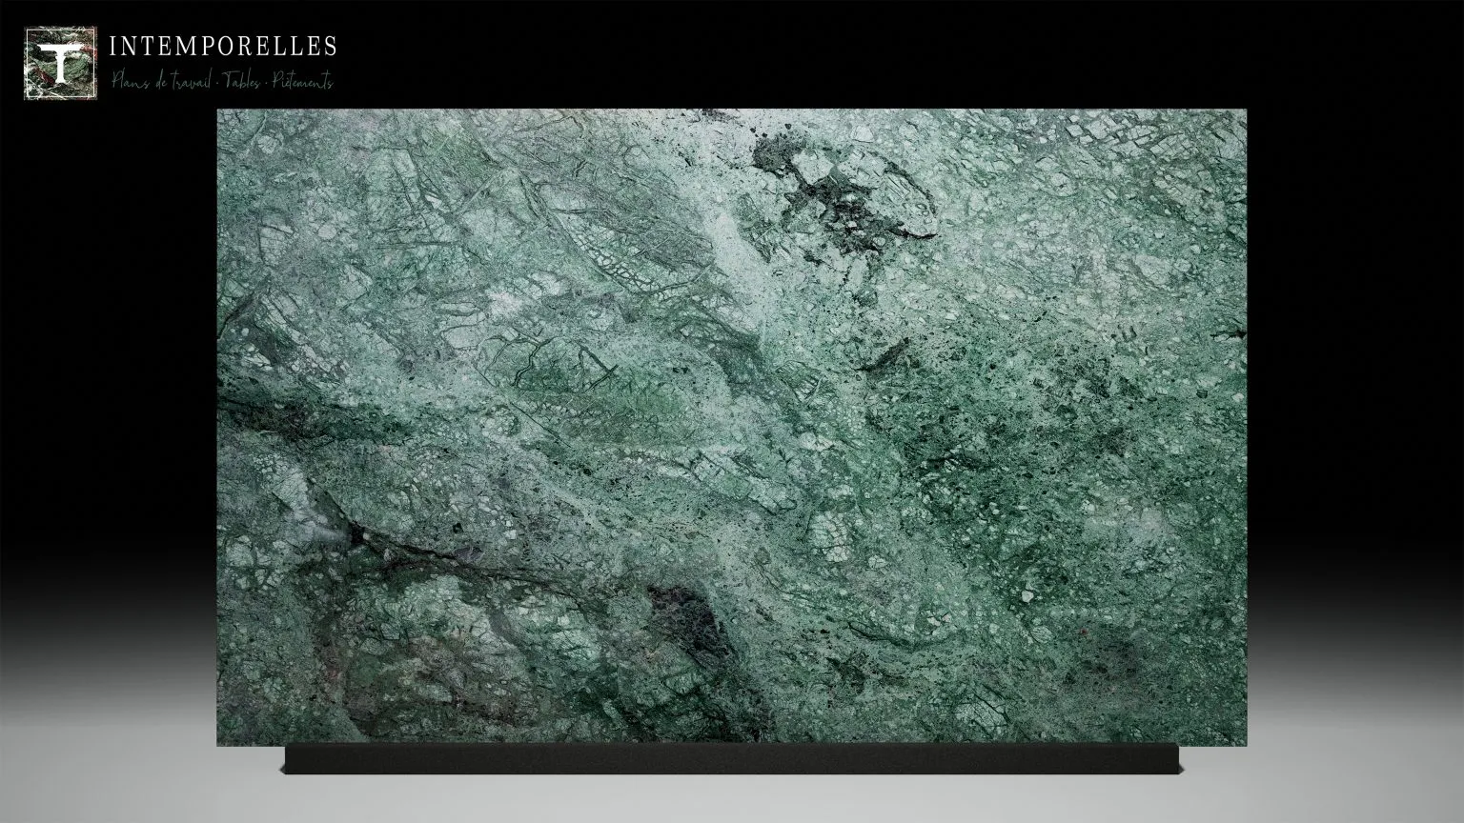The height and width of the screenshot is (823, 1464).
Task: Click the INTEMPORELLES brand name text
Action: tap(223, 46)
